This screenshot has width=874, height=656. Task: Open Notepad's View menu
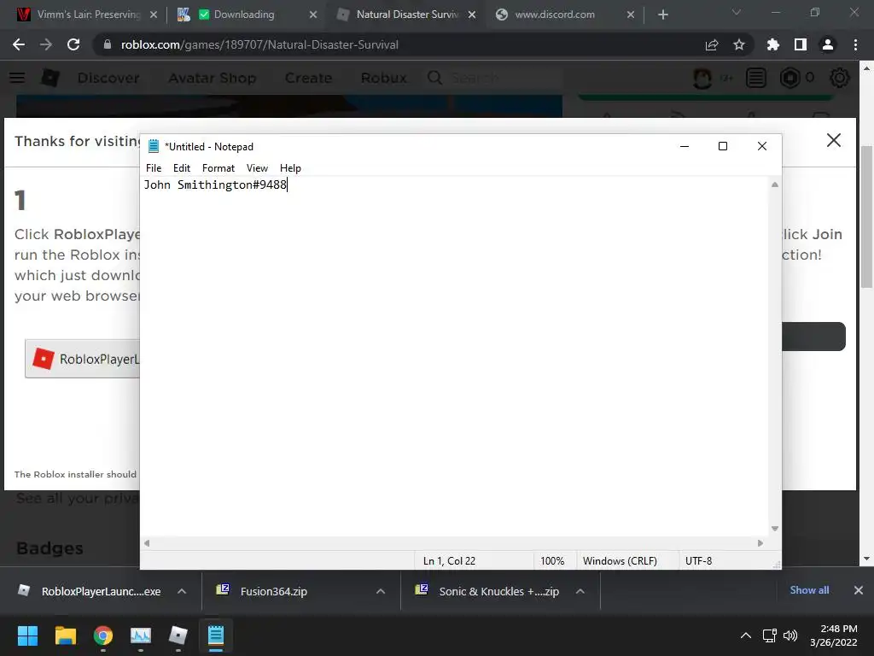click(x=257, y=168)
